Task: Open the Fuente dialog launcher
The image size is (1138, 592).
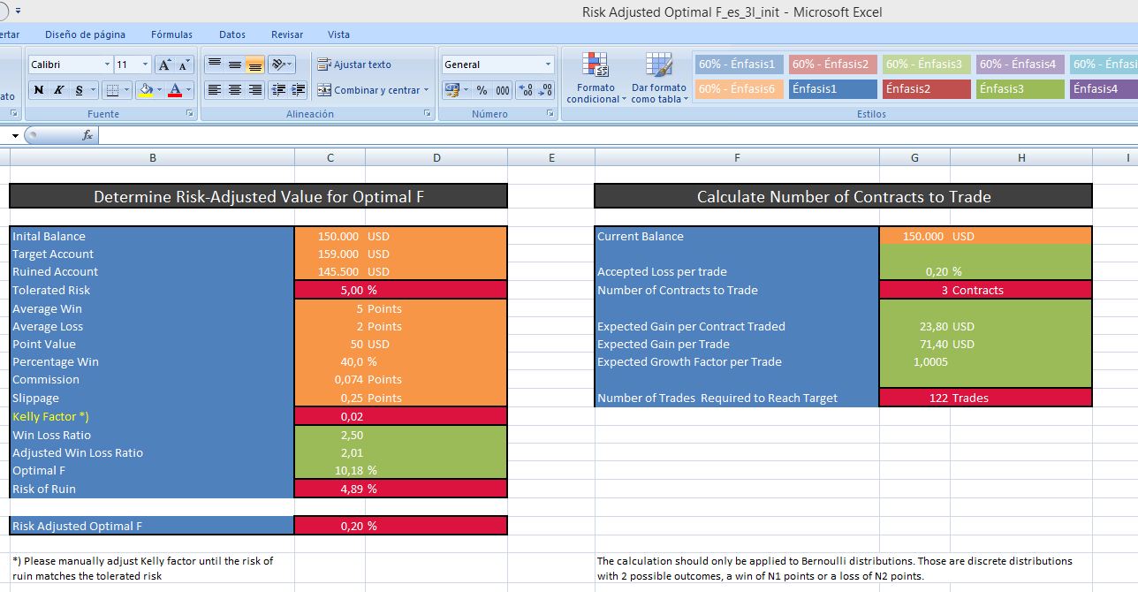Action: (x=190, y=114)
